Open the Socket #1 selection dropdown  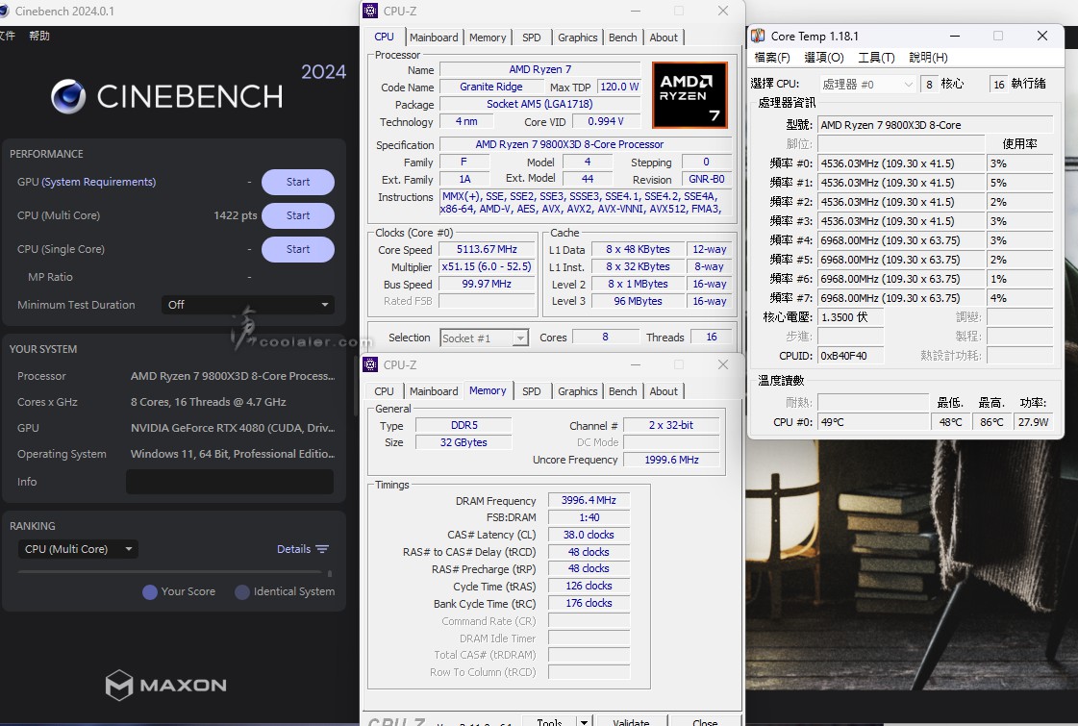tap(484, 338)
